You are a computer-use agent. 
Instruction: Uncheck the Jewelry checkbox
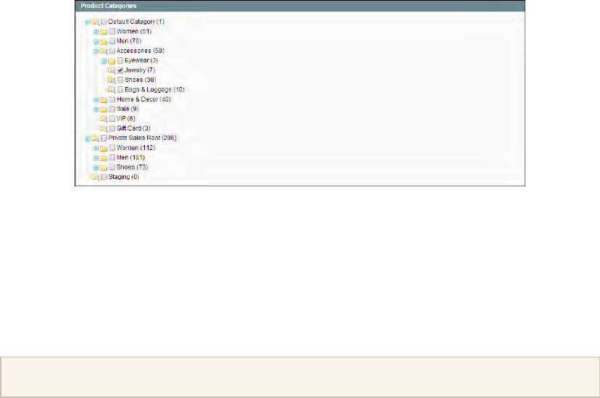click(x=120, y=70)
